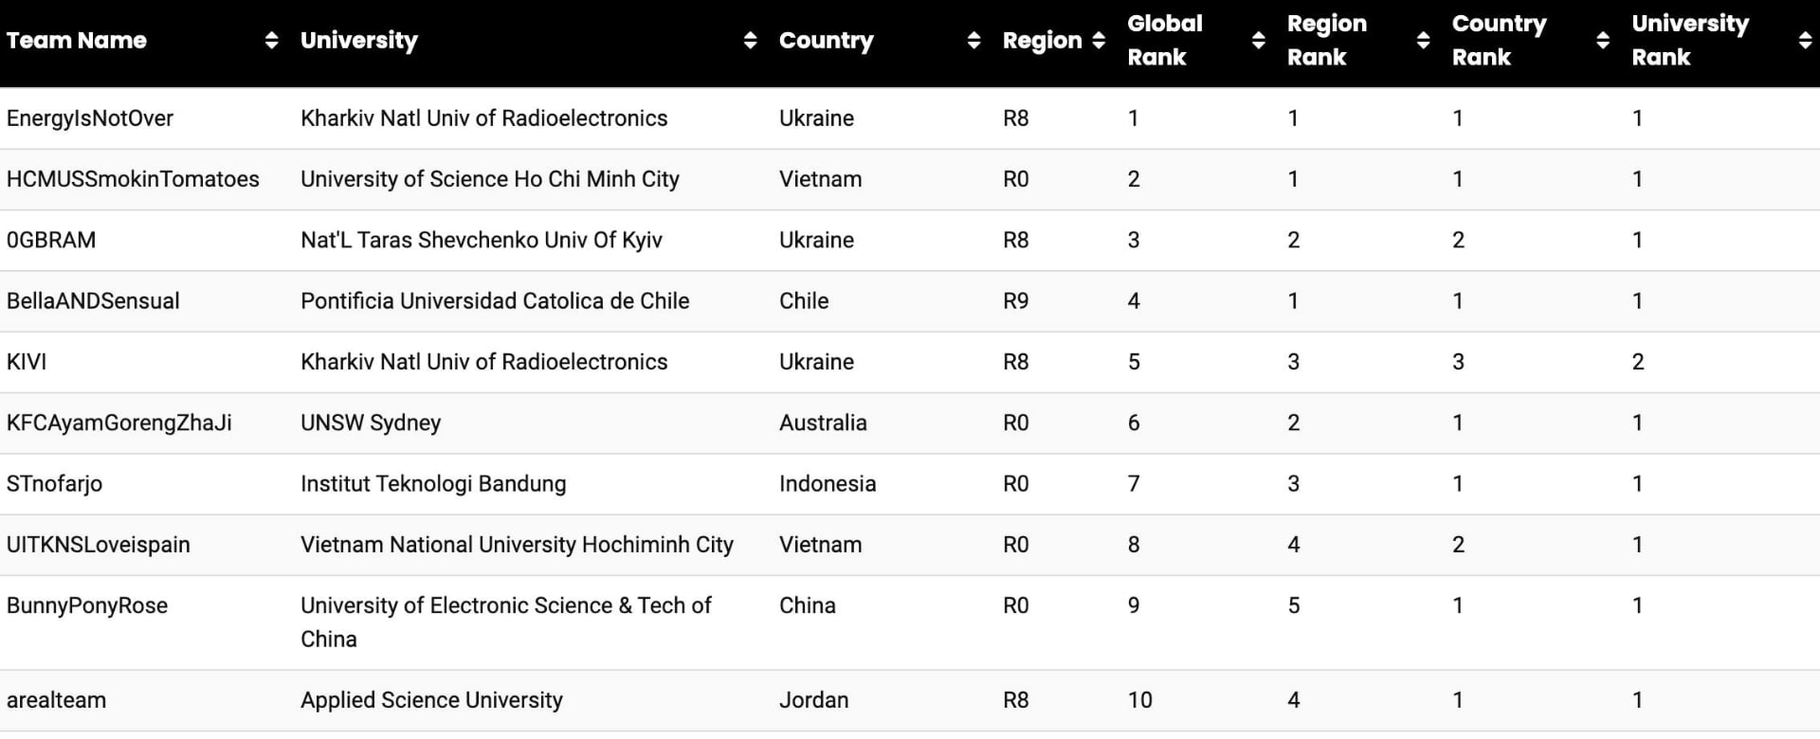Image resolution: width=1820 pixels, height=739 pixels.
Task: Select Pontificia Universidad Catolica de Chile cell
Action: coord(495,301)
